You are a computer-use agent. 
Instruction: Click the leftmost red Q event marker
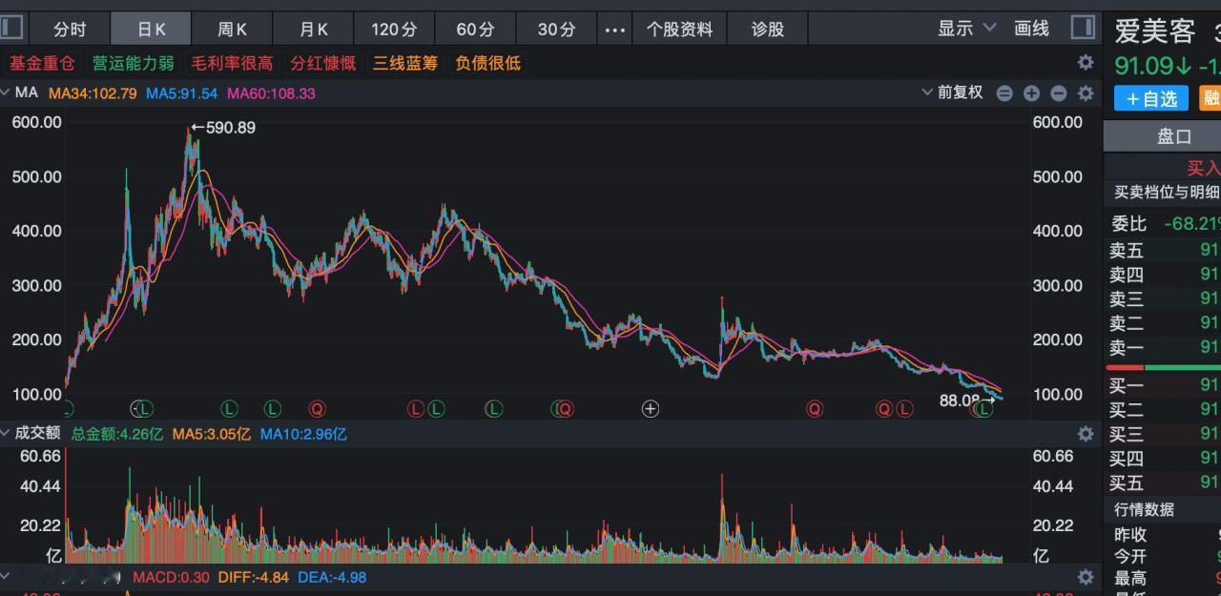317,409
